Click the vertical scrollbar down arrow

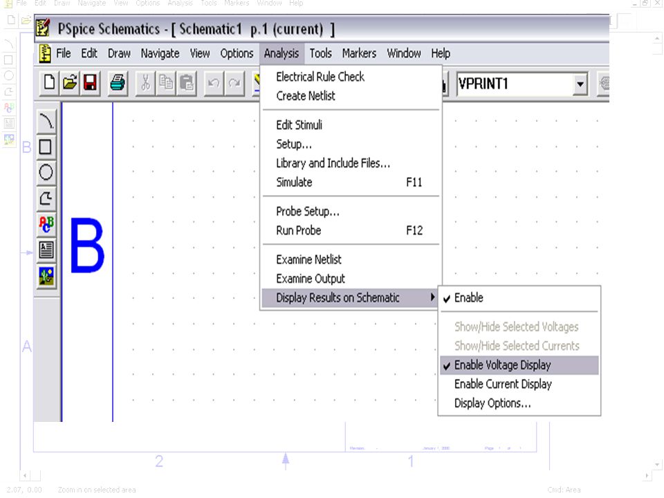tap(657, 465)
